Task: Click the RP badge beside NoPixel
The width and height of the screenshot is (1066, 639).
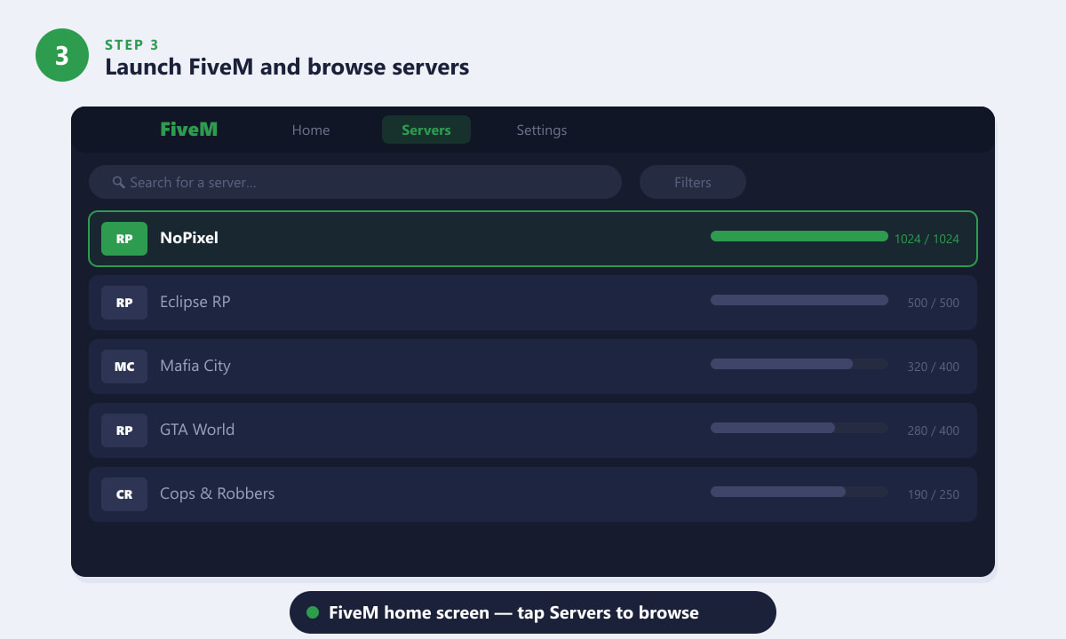Action: (124, 239)
